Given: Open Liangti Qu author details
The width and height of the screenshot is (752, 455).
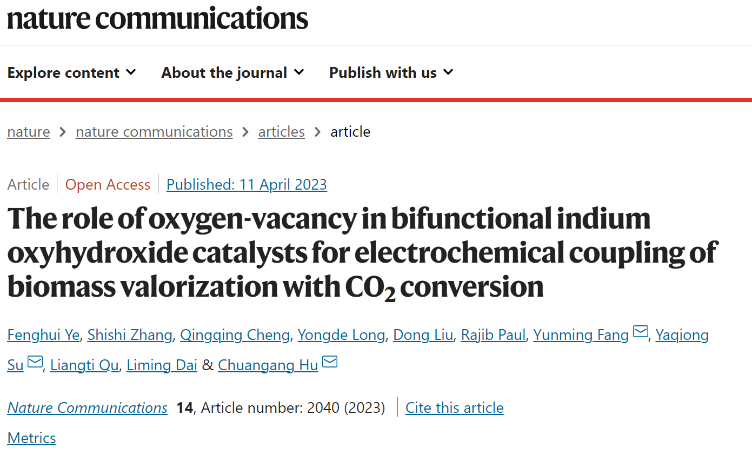Looking at the screenshot, I should click(84, 365).
